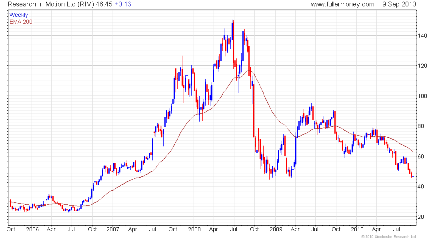
Task: Select the 9 Sep 2010 date label
Action: click(399, 4)
